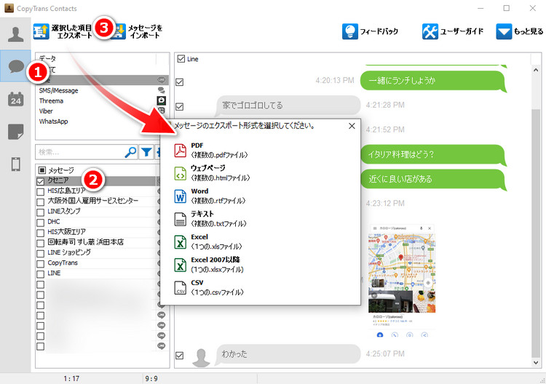The width and height of the screenshot is (546, 384).
Task: Toggle the メッセージ select-all checkbox
Action: click(41, 170)
